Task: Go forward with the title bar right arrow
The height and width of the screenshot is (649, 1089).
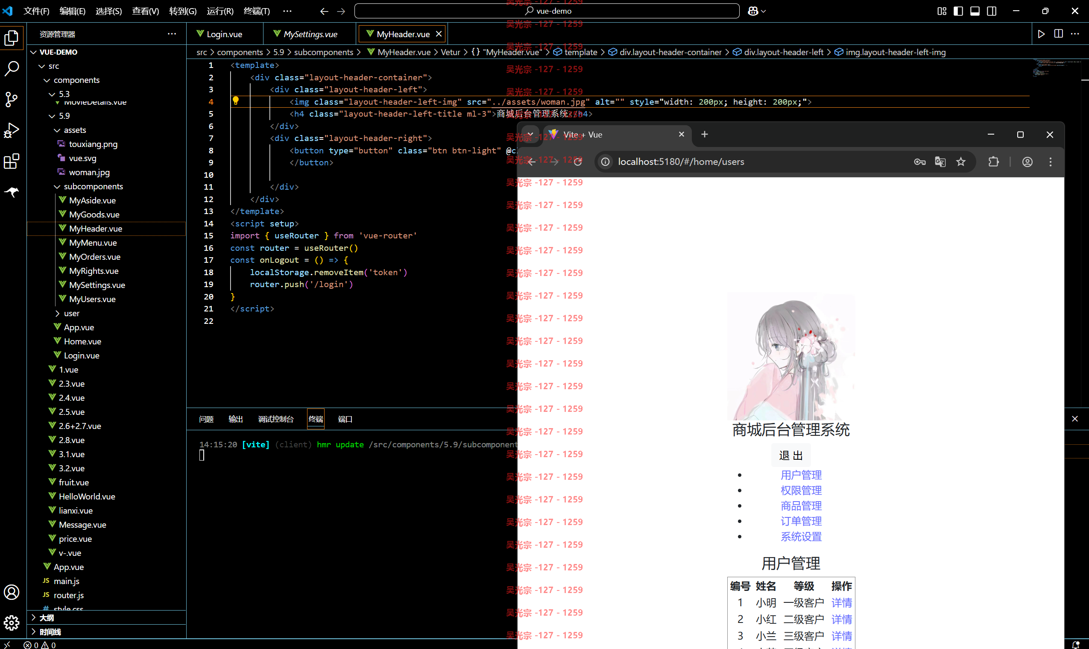Action: click(341, 12)
